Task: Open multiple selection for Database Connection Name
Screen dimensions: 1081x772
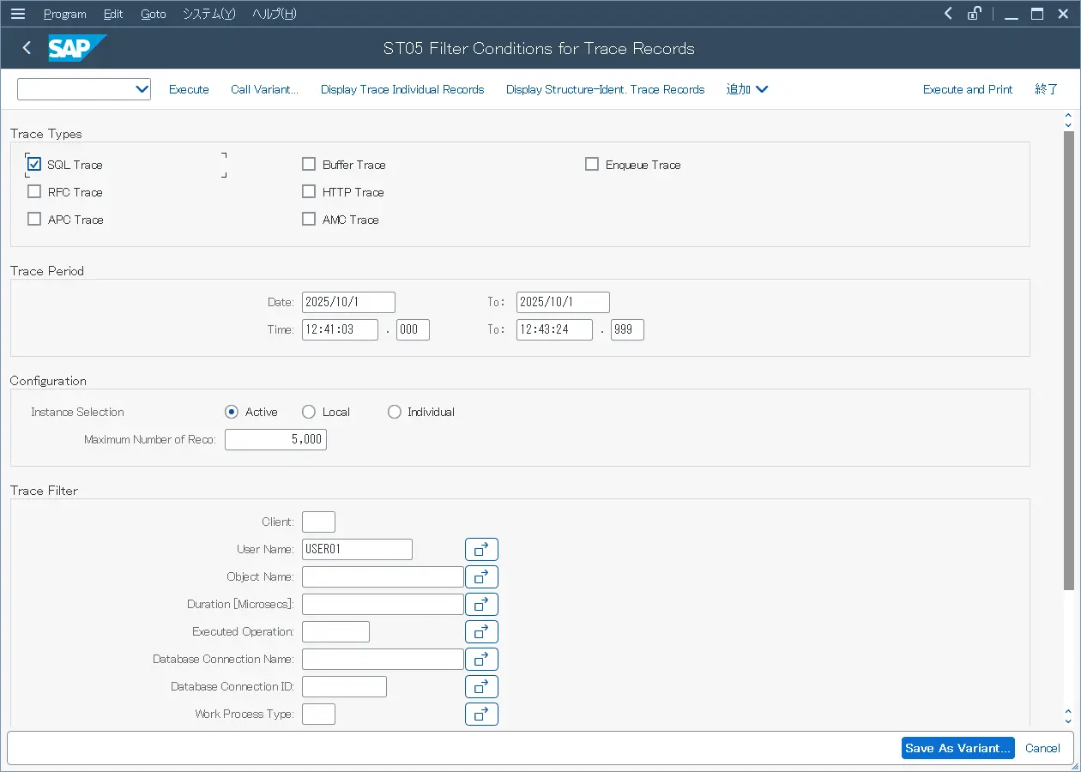Action: point(481,659)
